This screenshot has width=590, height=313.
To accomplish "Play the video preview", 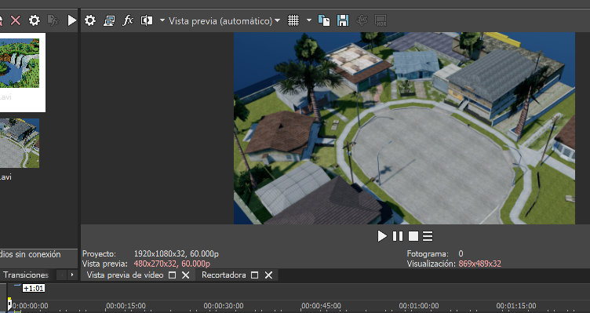I will tap(382, 236).
